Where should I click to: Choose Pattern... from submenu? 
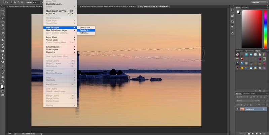coord(86,33)
